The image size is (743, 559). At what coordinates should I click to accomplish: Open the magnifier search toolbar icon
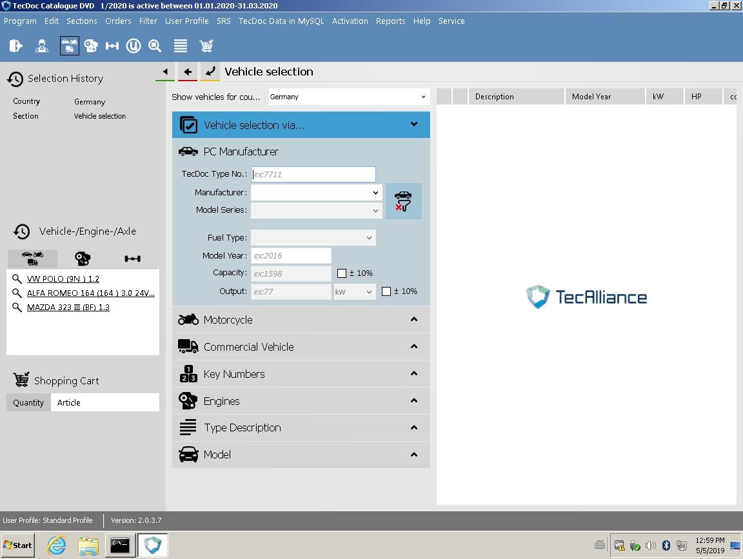click(155, 46)
